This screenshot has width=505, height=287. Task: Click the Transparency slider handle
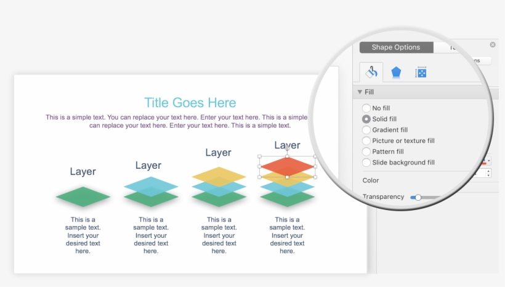[x=418, y=197]
